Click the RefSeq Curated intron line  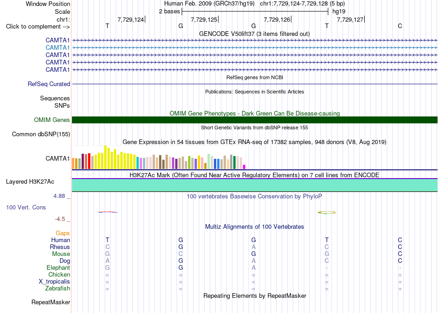tap(255, 84)
